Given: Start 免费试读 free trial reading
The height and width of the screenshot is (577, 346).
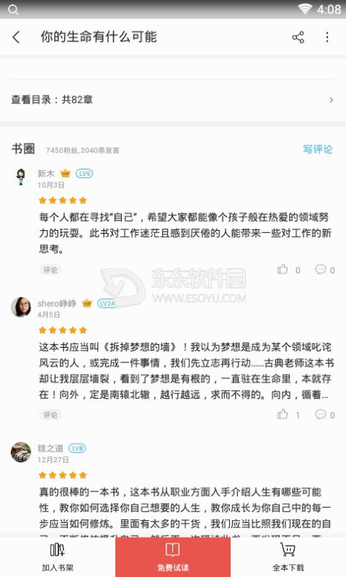Looking at the screenshot, I should pos(173,557).
